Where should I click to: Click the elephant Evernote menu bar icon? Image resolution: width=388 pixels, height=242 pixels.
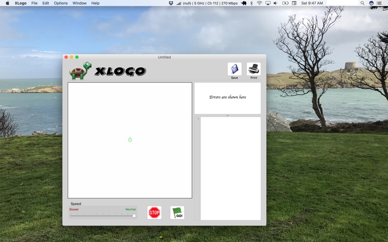tap(244, 3)
